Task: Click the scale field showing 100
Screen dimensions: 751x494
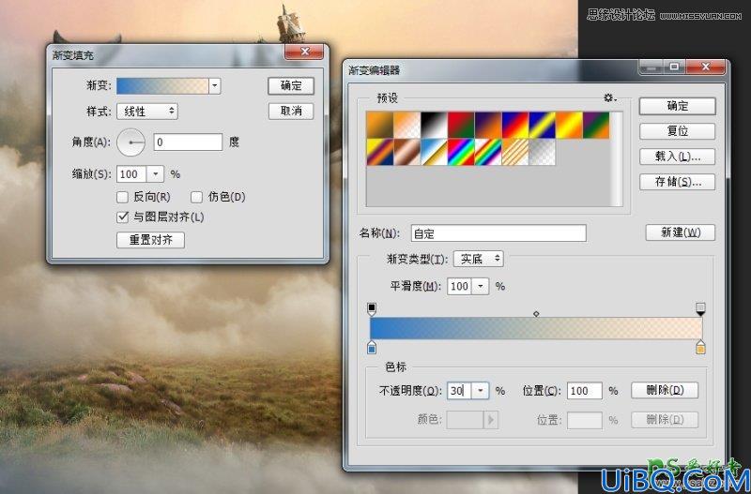Action: pos(131,174)
